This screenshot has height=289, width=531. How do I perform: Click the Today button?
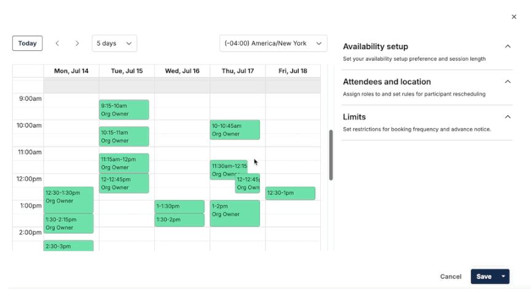click(x=28, y=44)
